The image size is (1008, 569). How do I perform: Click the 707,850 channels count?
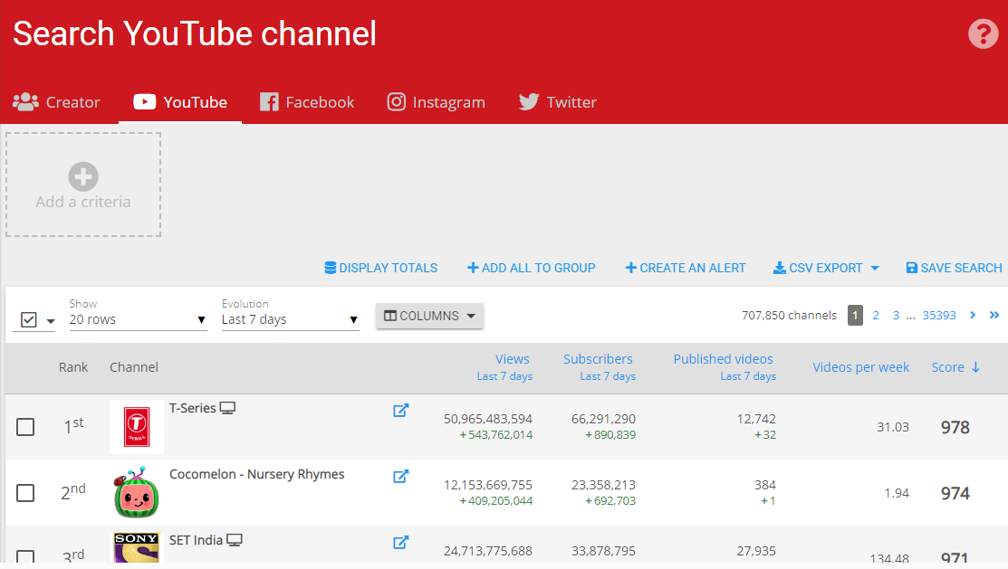pyautogui.click(x=789, y=316)
